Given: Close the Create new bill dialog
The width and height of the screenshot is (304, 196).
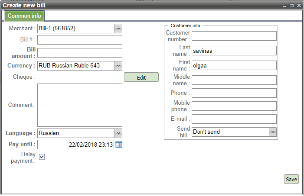Looking at the screenshot, I should (x=299, y=5).
